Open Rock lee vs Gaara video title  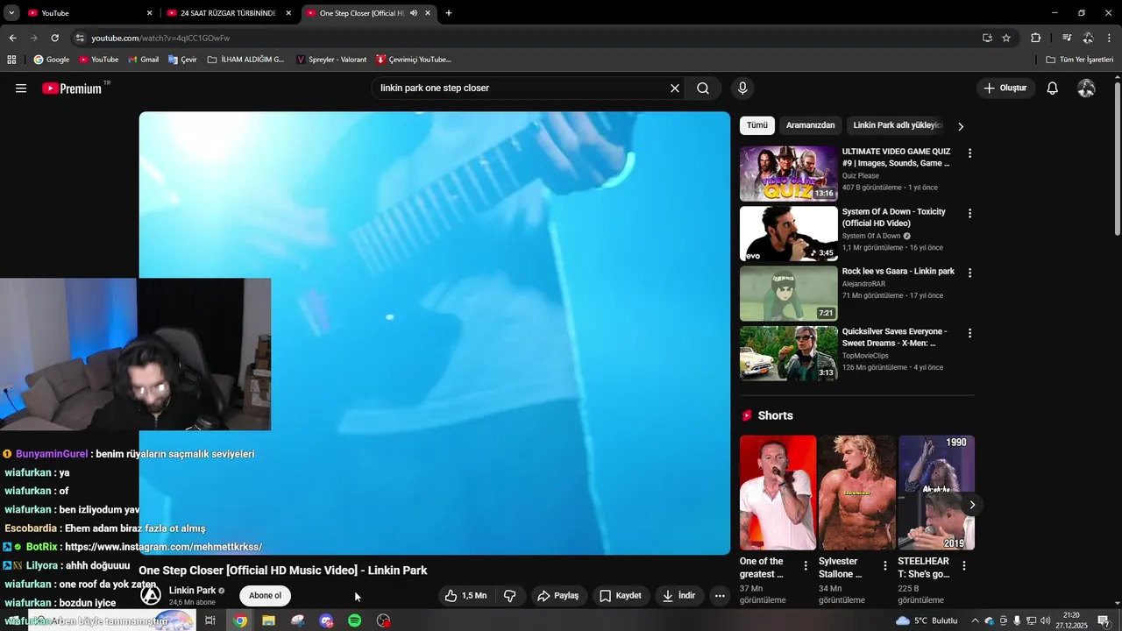(x=898, y=272)
